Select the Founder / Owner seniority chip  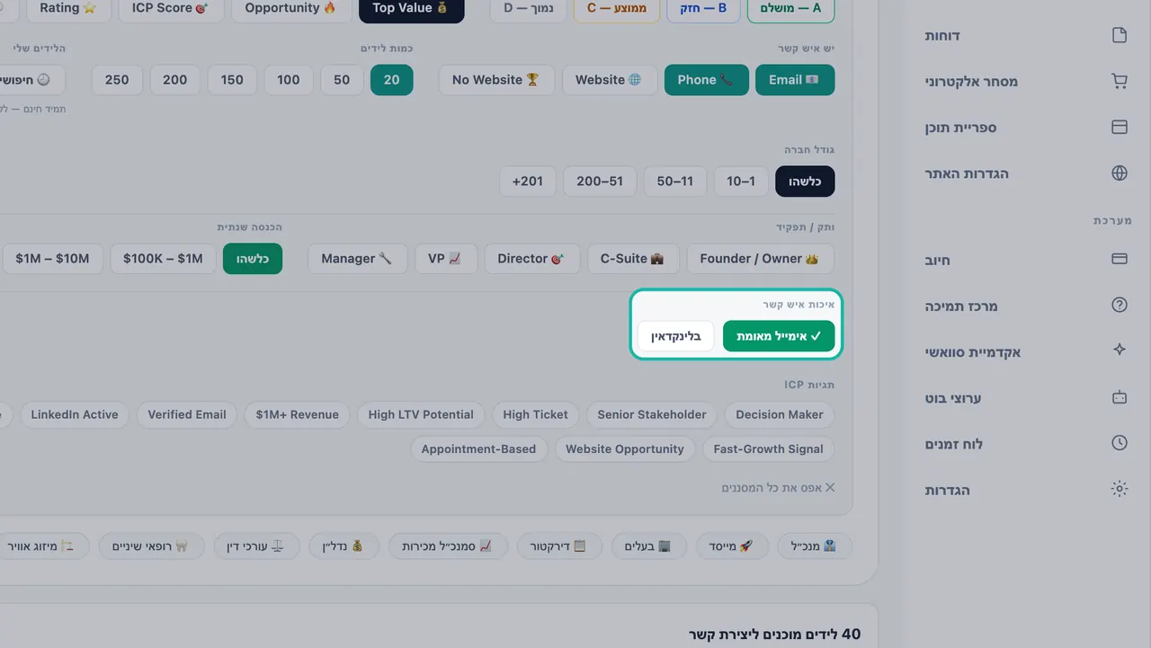point(760,258)
